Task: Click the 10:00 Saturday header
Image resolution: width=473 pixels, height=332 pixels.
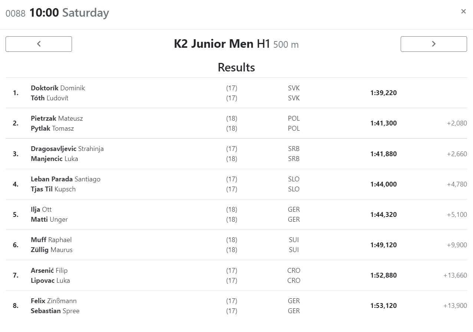Action: coord(69,13)
